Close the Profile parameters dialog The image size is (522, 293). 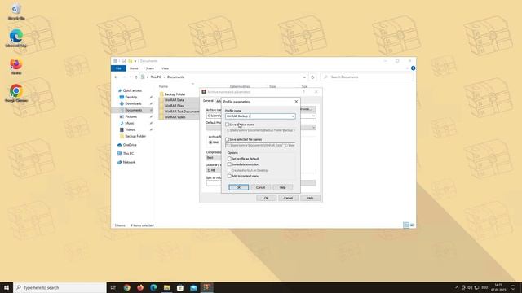tap(296, 101)
